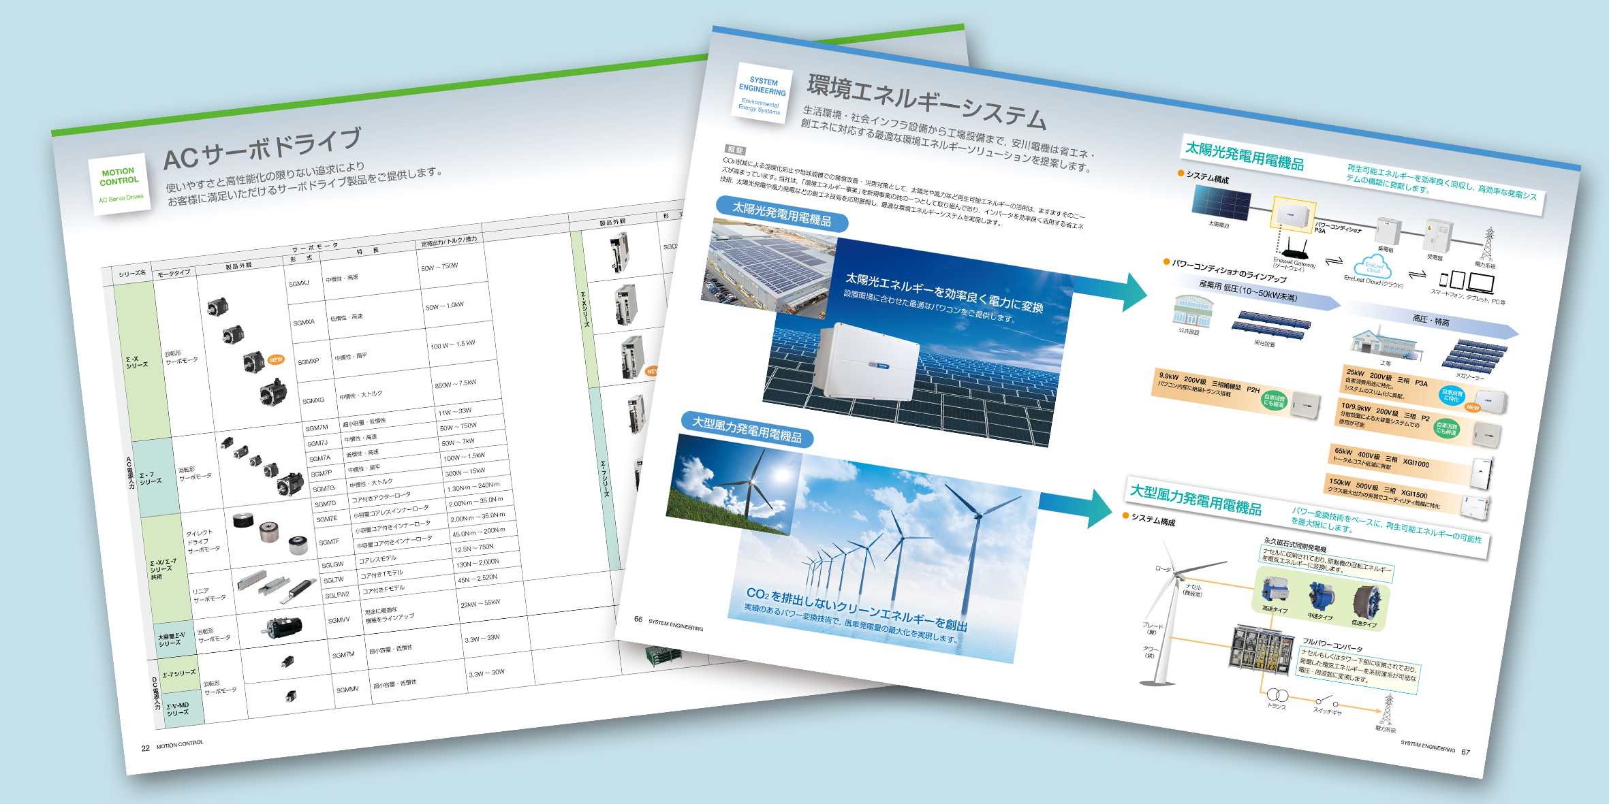Image resolution: width=1609 pixels, height=804 pixels.
Task: Click the solar cell panel image labeled 太陽電池
Action: [1221, 203]
